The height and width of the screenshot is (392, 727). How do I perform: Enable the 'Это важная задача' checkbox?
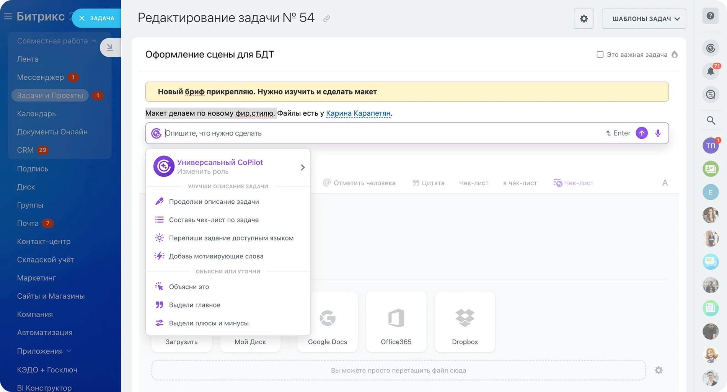tap(600, 54)
